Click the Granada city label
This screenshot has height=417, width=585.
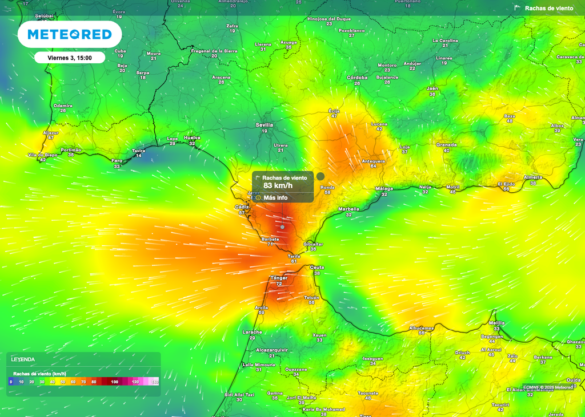pos(447,144)
